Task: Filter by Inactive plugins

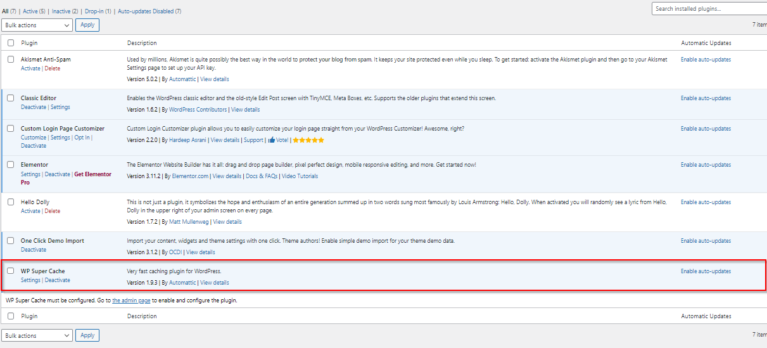Action: (61, 11)
